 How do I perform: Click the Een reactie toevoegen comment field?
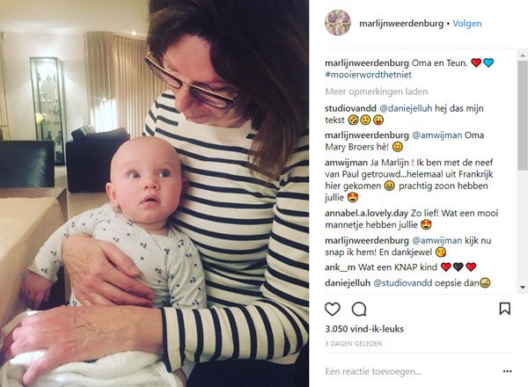411,371
